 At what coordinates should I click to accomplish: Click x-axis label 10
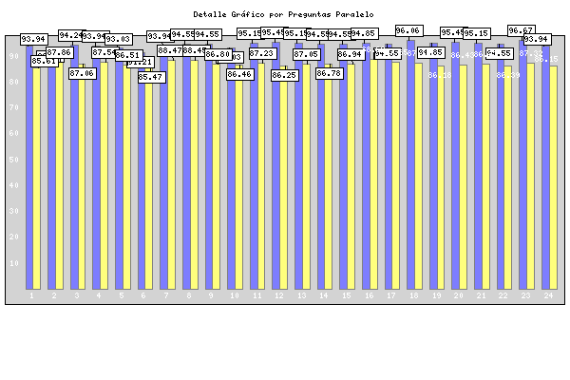tap(235, 295)
